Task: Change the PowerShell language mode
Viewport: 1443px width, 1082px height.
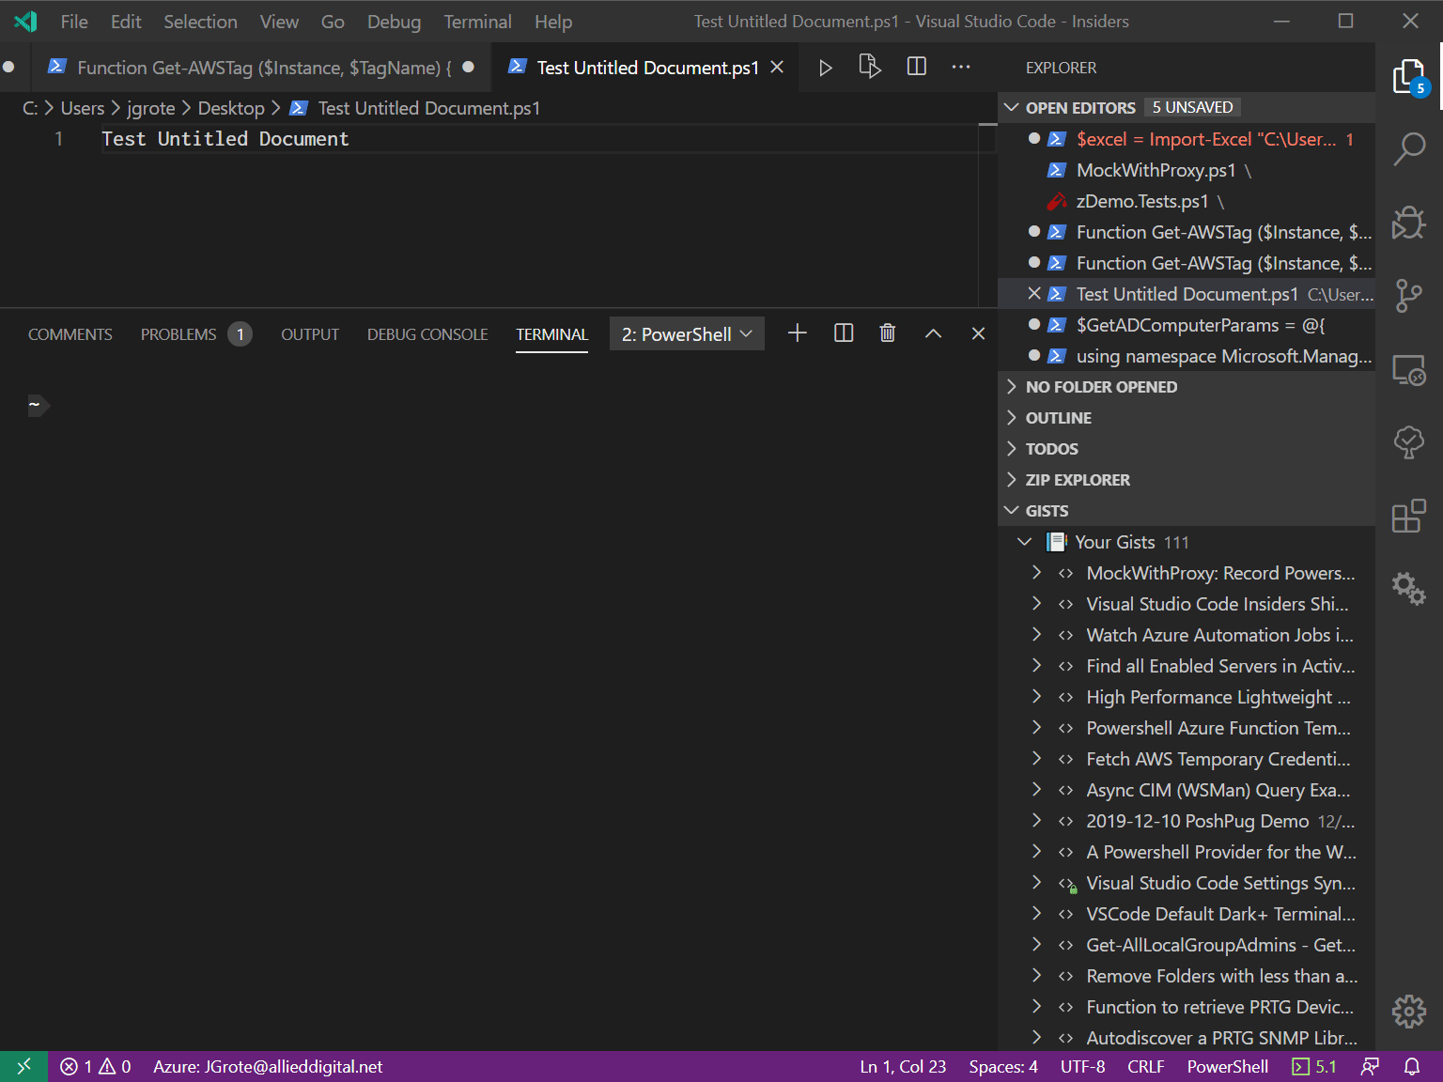Action: (x=1227, y=1066)
